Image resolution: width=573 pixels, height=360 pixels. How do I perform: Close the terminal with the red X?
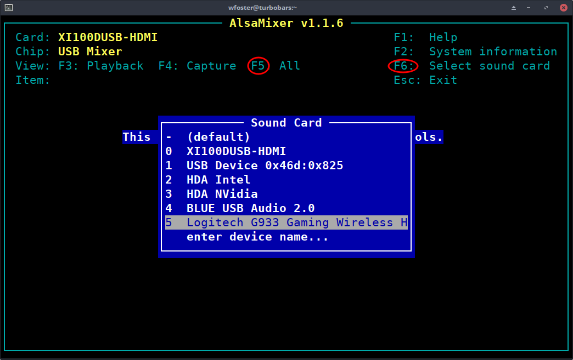tap(564, 8)
